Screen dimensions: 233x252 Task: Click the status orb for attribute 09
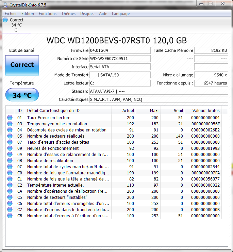[x=10, y=148]
